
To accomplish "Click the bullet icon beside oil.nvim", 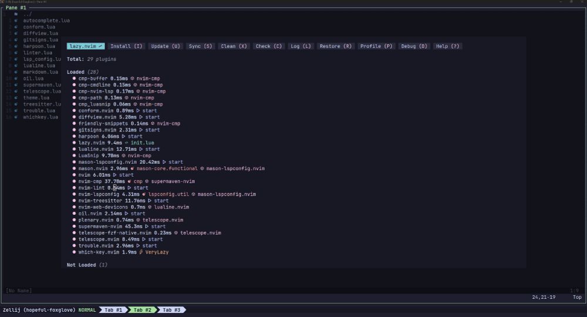I will tap(74, 213).
